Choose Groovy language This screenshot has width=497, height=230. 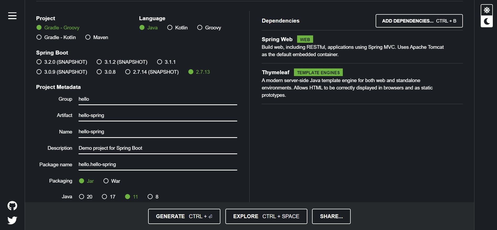pos(209,28)
